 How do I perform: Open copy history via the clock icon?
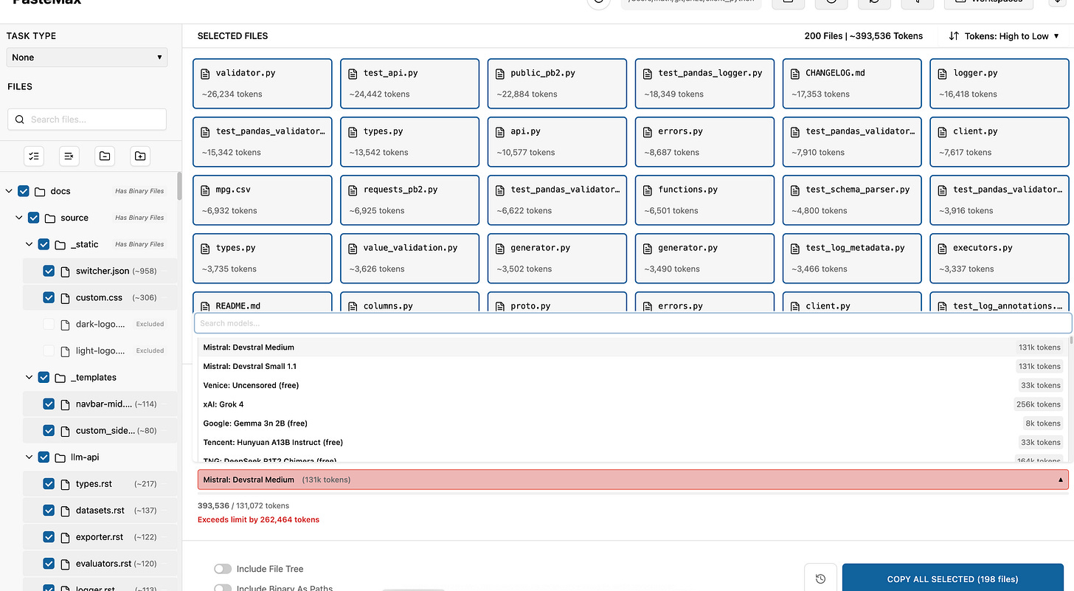pos(820,578)
